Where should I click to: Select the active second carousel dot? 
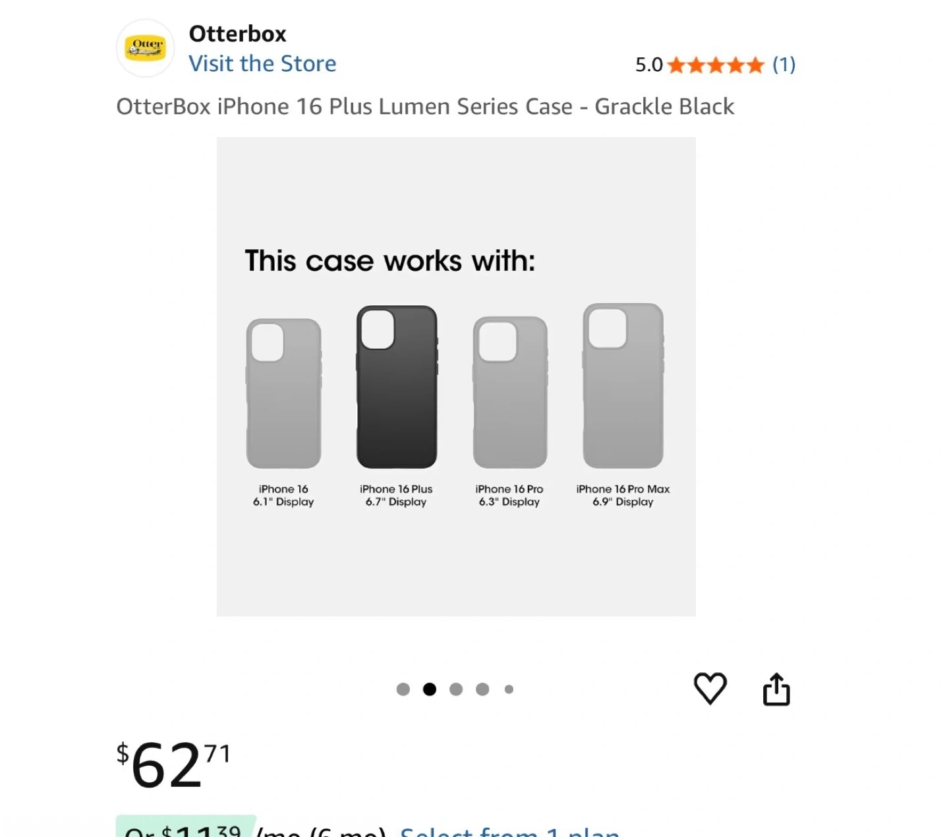coord(430,689)
